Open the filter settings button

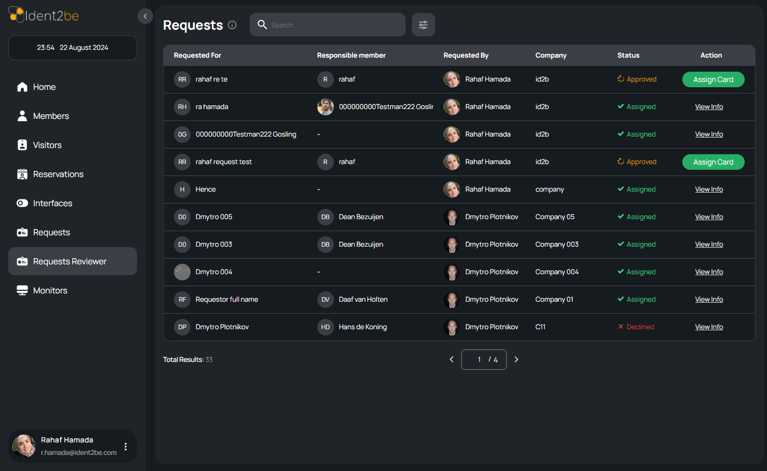click(x=423, y=25)
